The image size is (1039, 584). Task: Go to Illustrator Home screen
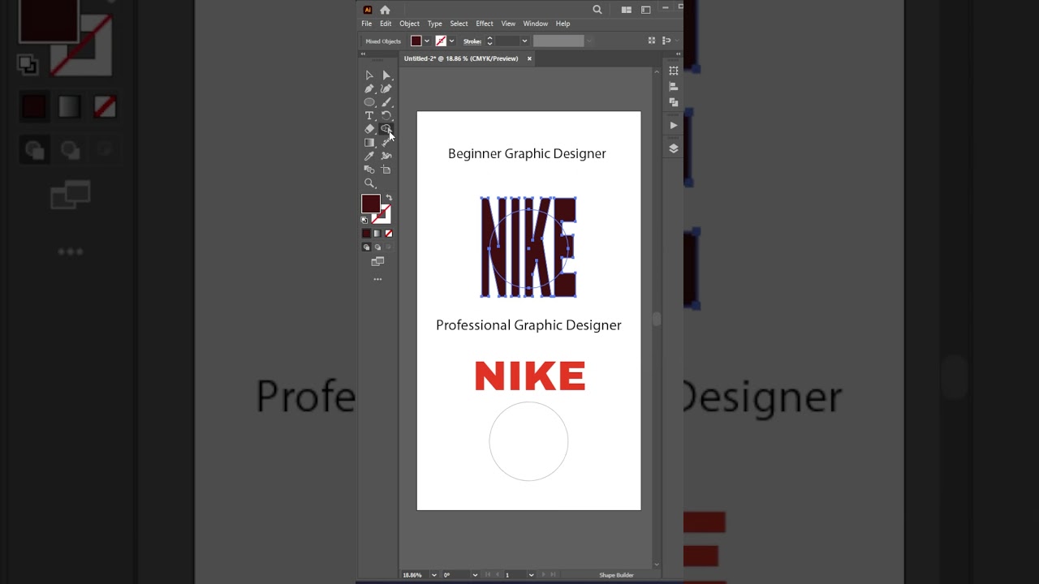coord(385,10)
